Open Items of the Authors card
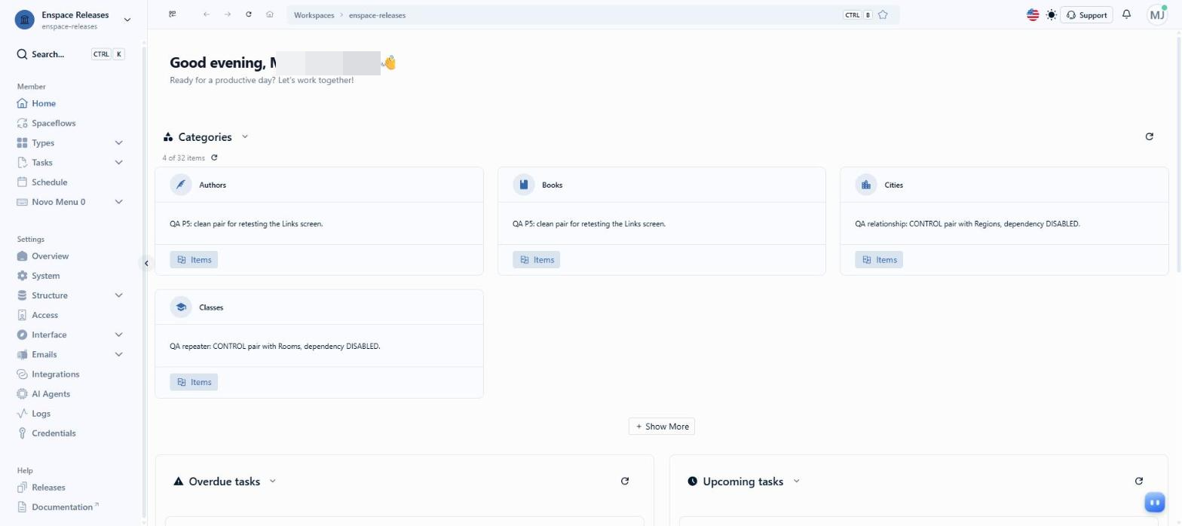 194,259
